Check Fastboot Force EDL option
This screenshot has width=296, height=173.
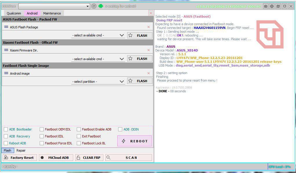(42, 143)
